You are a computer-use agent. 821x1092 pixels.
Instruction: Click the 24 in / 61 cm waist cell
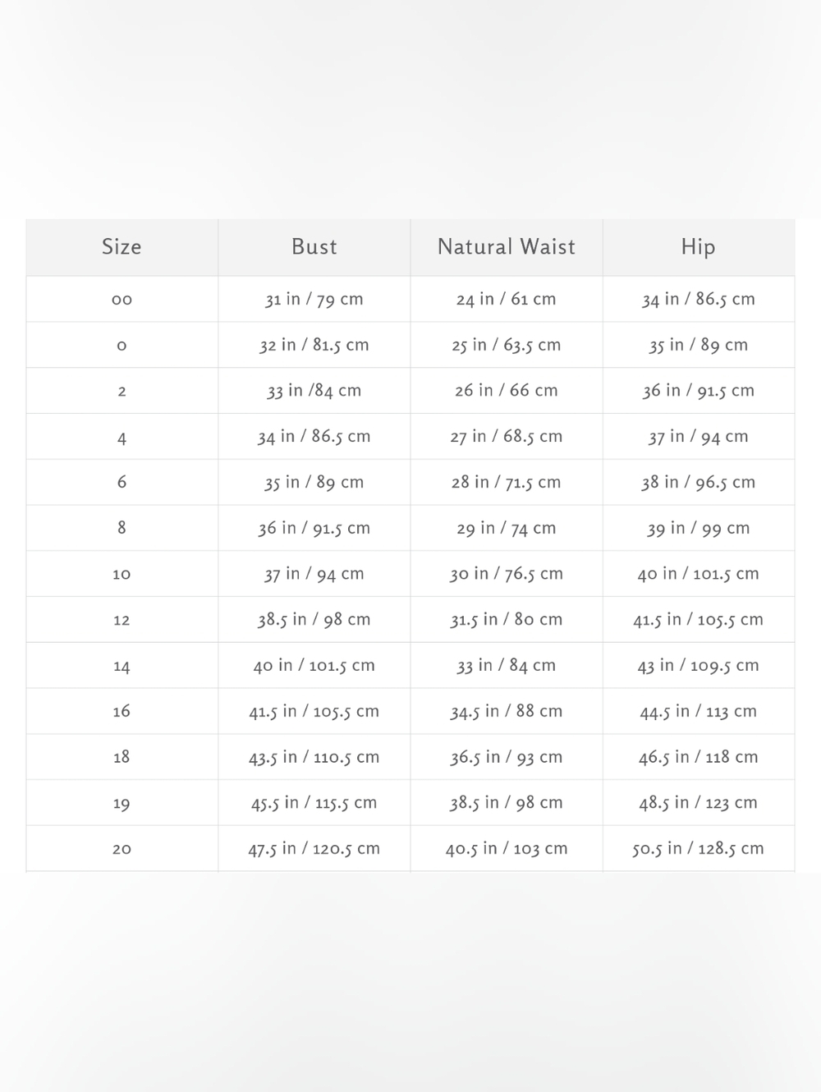pos(507,300)
